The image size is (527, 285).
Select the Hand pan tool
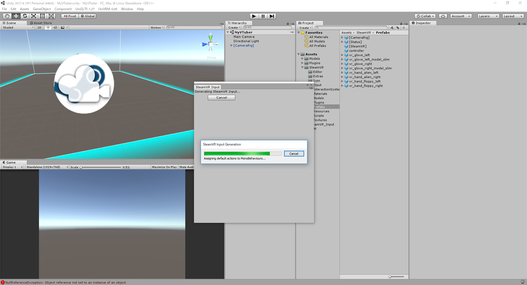[x=7, y=16]
